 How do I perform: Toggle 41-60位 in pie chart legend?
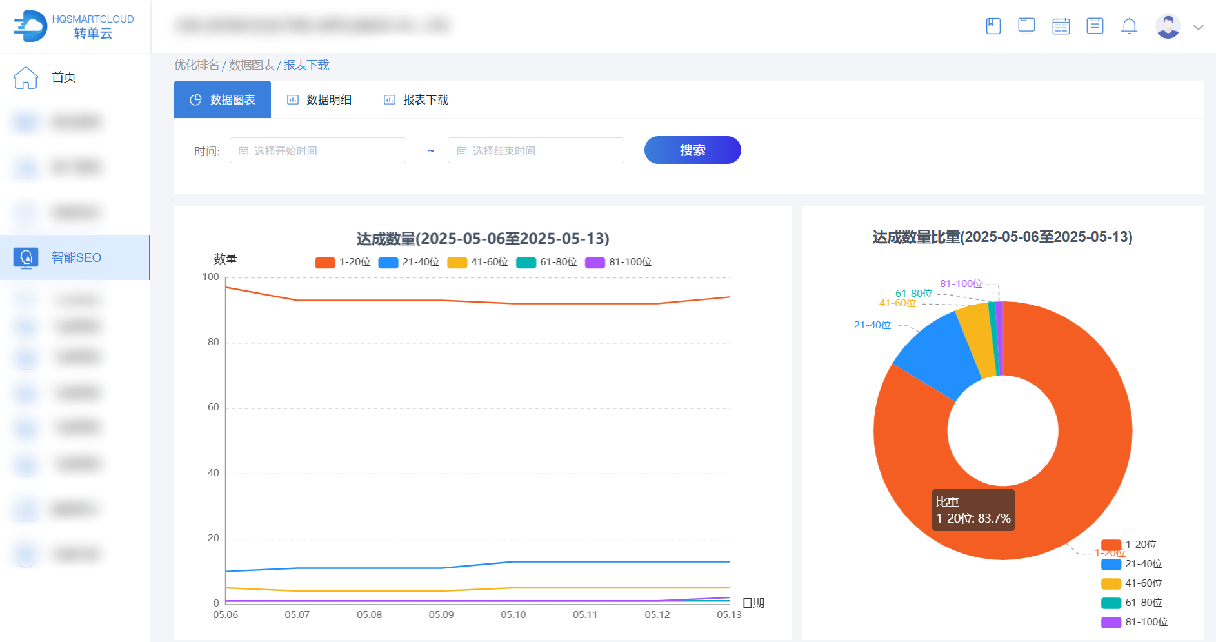tap(1131, 583)
